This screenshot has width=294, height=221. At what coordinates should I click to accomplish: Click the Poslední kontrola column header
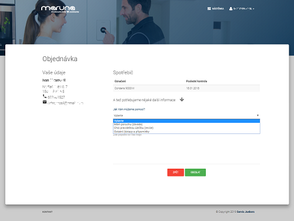[196, 81]
